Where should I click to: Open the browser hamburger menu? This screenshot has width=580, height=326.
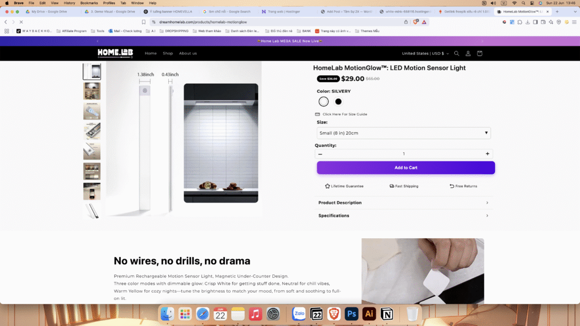pos(574,22)
